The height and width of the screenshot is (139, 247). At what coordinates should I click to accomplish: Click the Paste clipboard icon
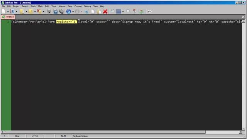pyautogui.click(x=99, y=11)
